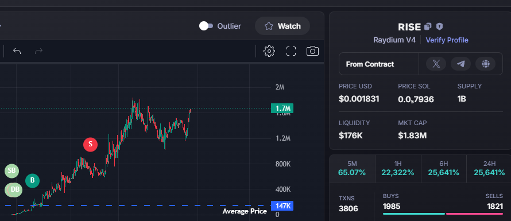Undo the last chart action
Screen dimensions: 511x221
17,51
